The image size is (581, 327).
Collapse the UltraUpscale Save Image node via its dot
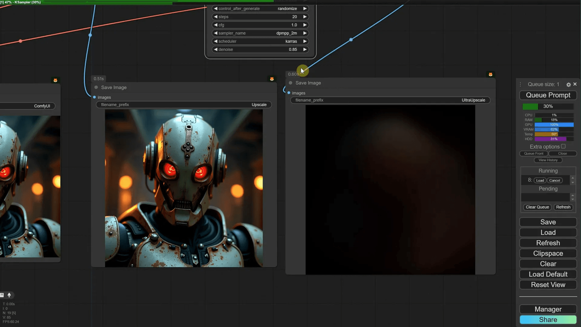coord(290,83)
